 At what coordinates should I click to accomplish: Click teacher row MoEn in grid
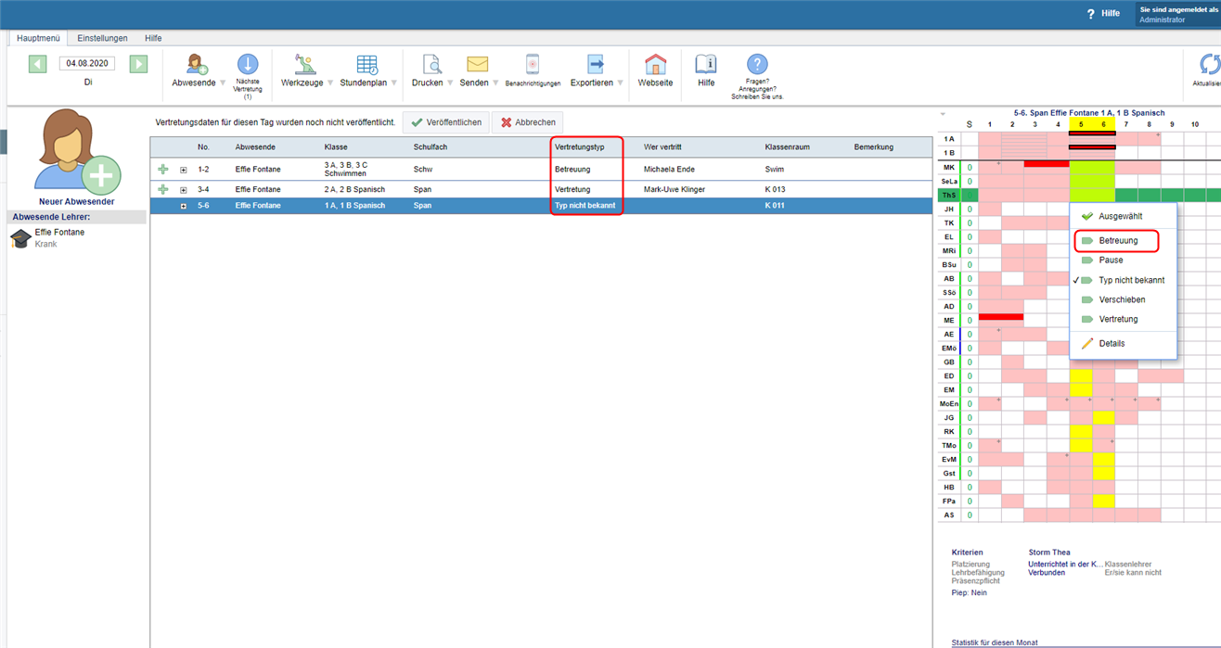click(x=948, y=403)
